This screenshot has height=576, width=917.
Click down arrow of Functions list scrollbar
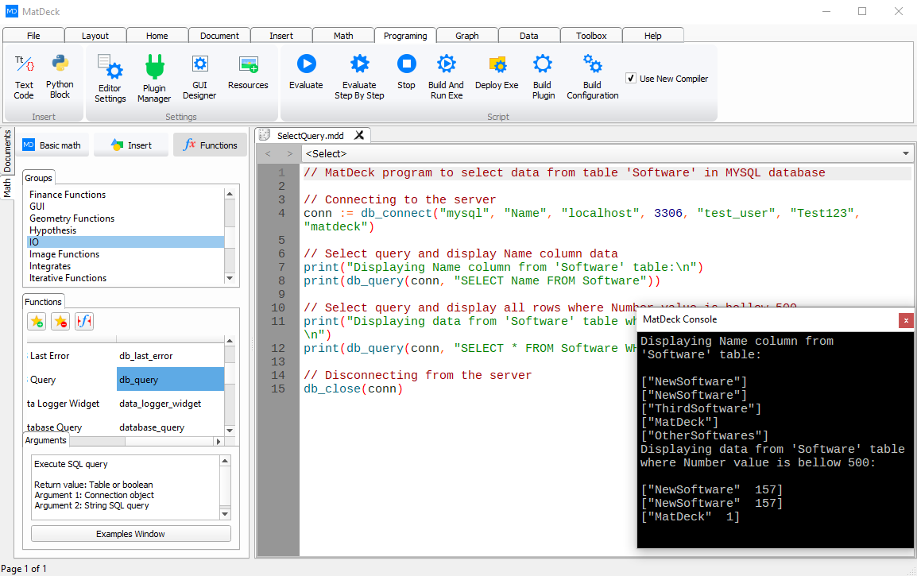230,430
